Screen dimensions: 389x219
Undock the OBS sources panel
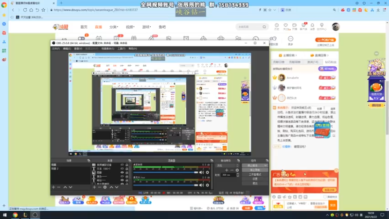(129, 161)
